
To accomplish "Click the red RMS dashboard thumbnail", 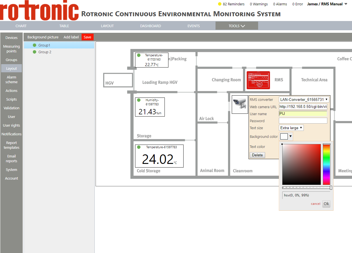I will click(x=258, y=80).
